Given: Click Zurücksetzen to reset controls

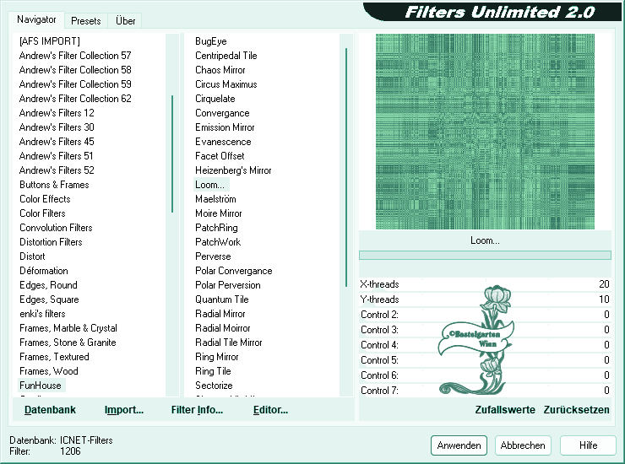Looking at the screenshot, I should click(x=576, y=410).
